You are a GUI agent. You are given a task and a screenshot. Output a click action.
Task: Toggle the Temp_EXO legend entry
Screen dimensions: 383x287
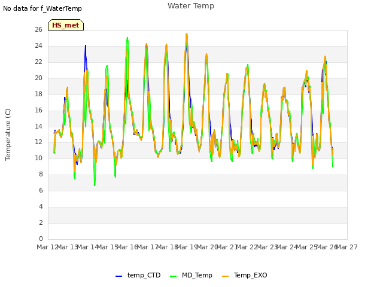click(245, 275)
